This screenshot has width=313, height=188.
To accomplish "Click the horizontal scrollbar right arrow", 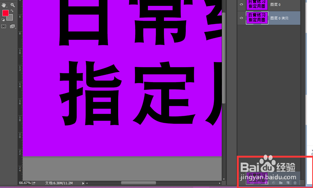I will click(220, 183).
